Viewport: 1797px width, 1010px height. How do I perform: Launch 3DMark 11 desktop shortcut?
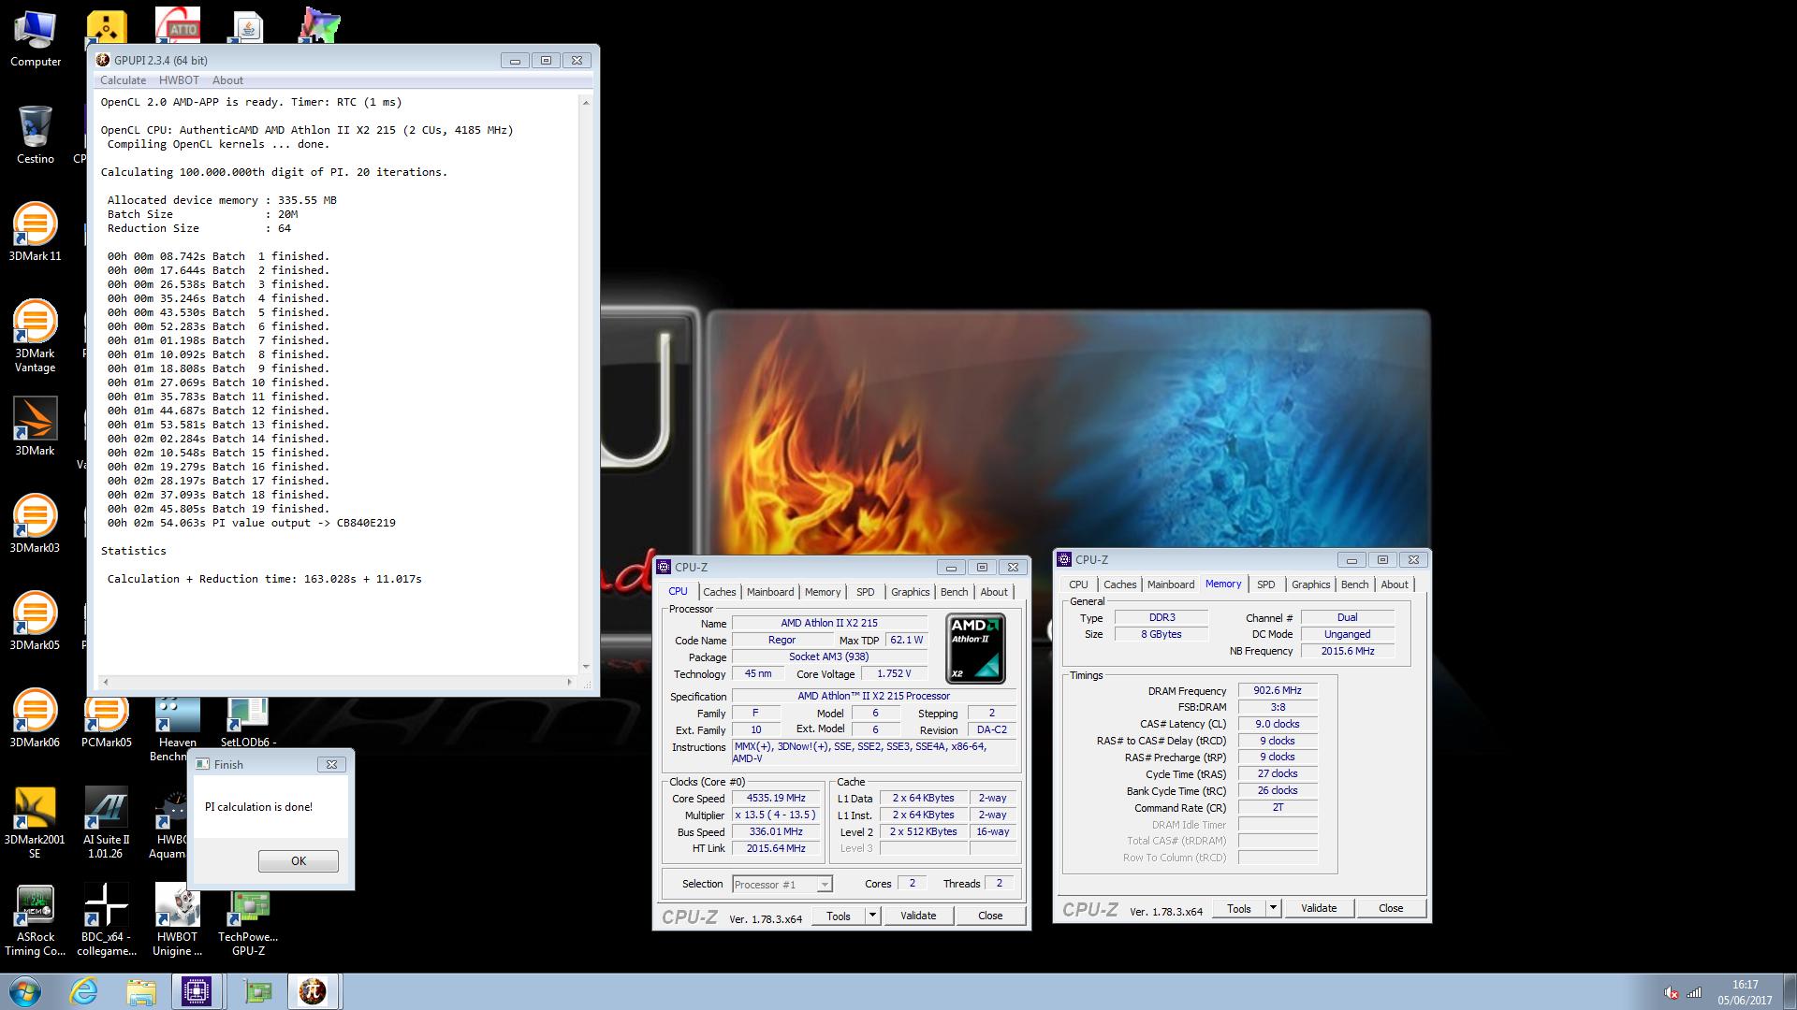coord(36,232)
